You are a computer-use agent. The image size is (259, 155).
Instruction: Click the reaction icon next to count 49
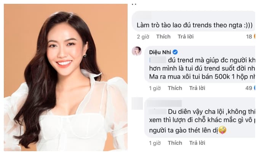[x=254, y=88]
